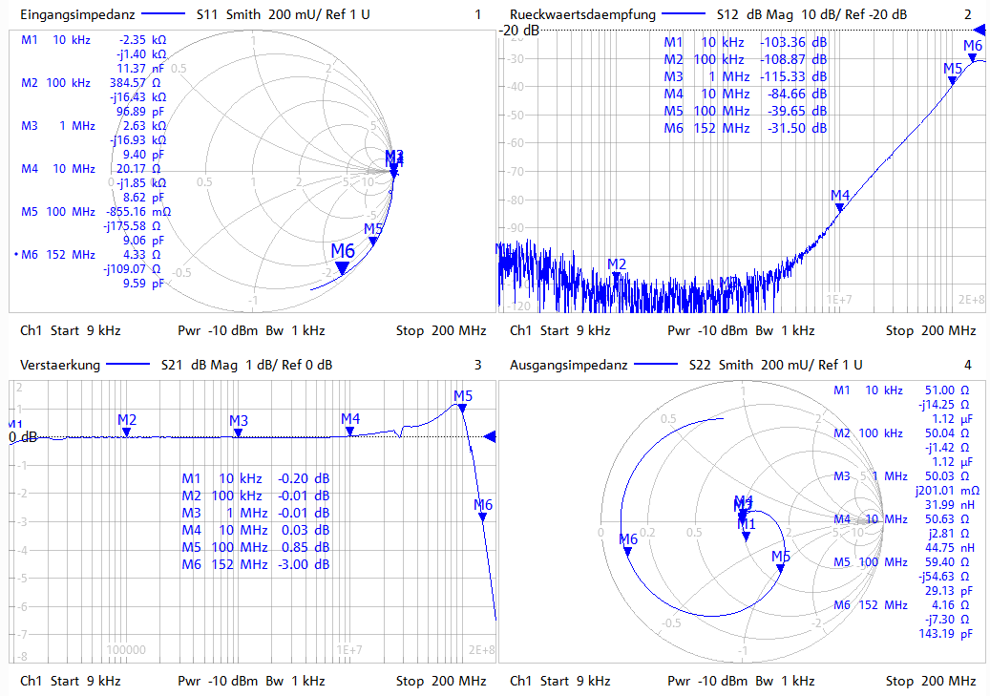
Task: Click the Verstaerkung trace title
Action: (x=60, y=365)
